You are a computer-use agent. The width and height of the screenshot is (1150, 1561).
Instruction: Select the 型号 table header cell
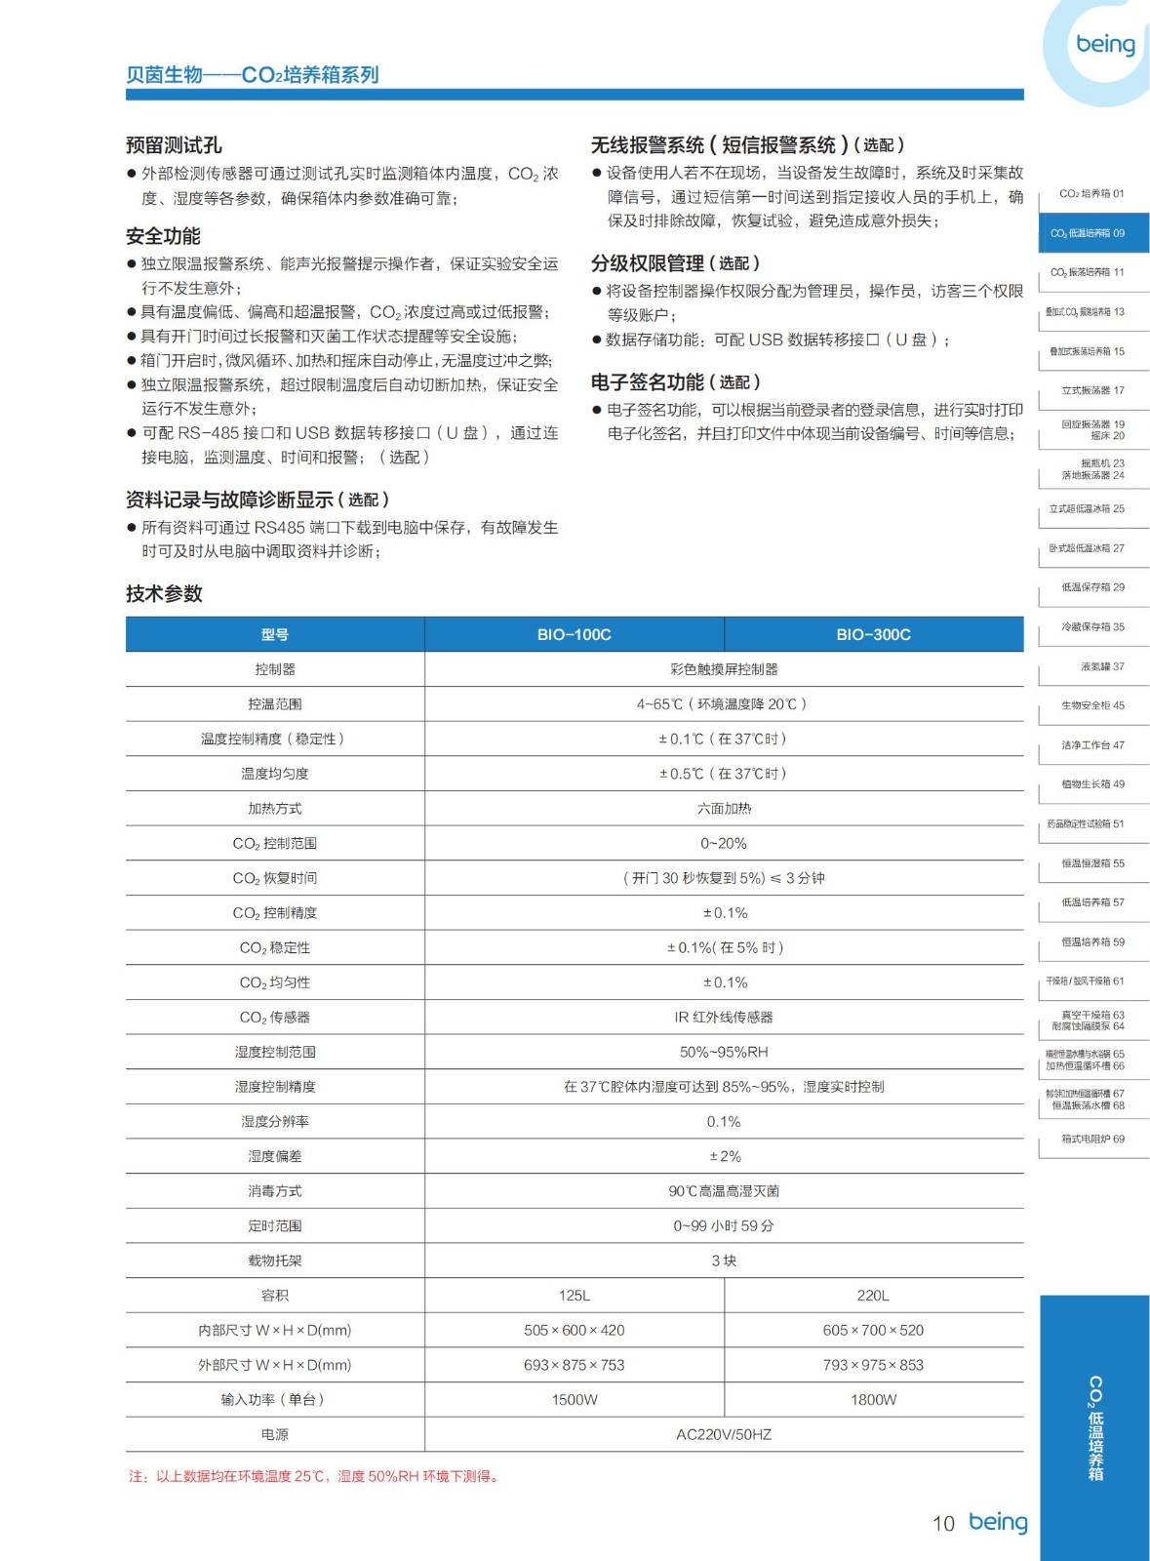[x=274, y=634]
